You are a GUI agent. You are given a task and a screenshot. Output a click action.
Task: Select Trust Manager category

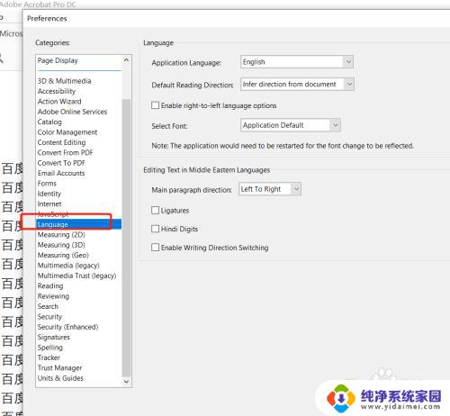tap(59, 367)
